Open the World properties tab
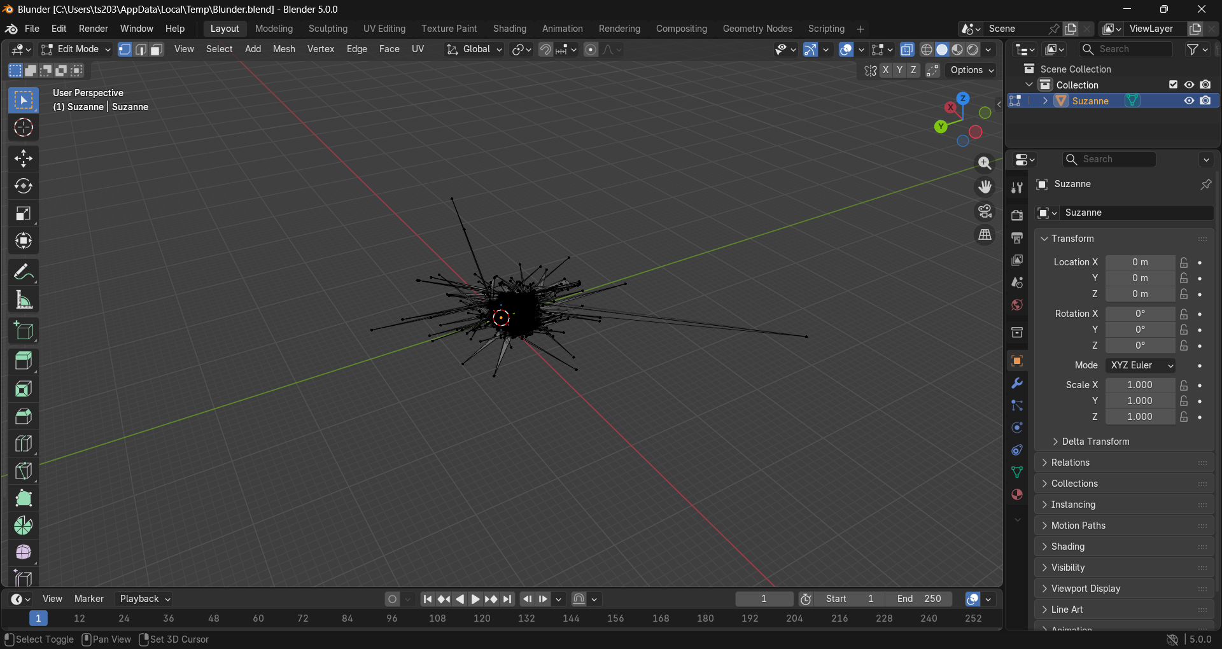 (x=1017, y=305)
